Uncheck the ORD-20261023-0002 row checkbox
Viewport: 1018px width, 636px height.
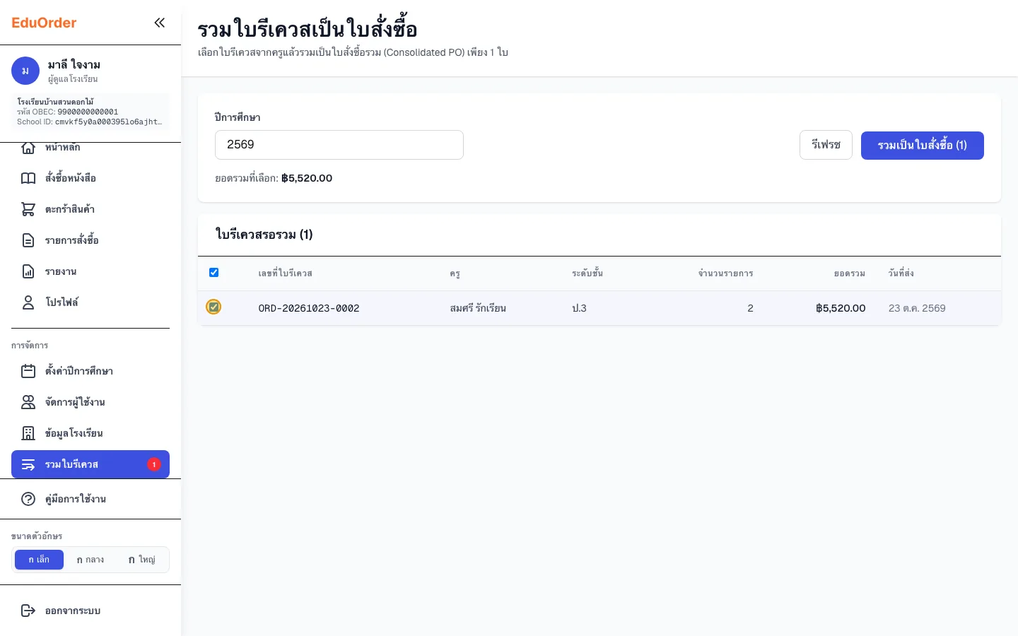pyautogui.click(x=213, y=307)
